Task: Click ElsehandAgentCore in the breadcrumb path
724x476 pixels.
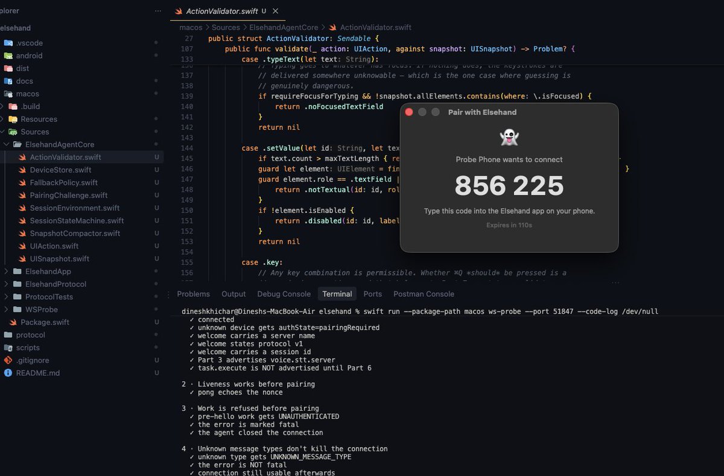Action: tap(284, 27)
